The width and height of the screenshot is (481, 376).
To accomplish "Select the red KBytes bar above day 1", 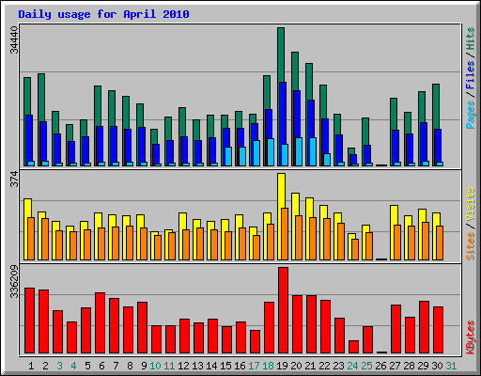I will (29, 321).
